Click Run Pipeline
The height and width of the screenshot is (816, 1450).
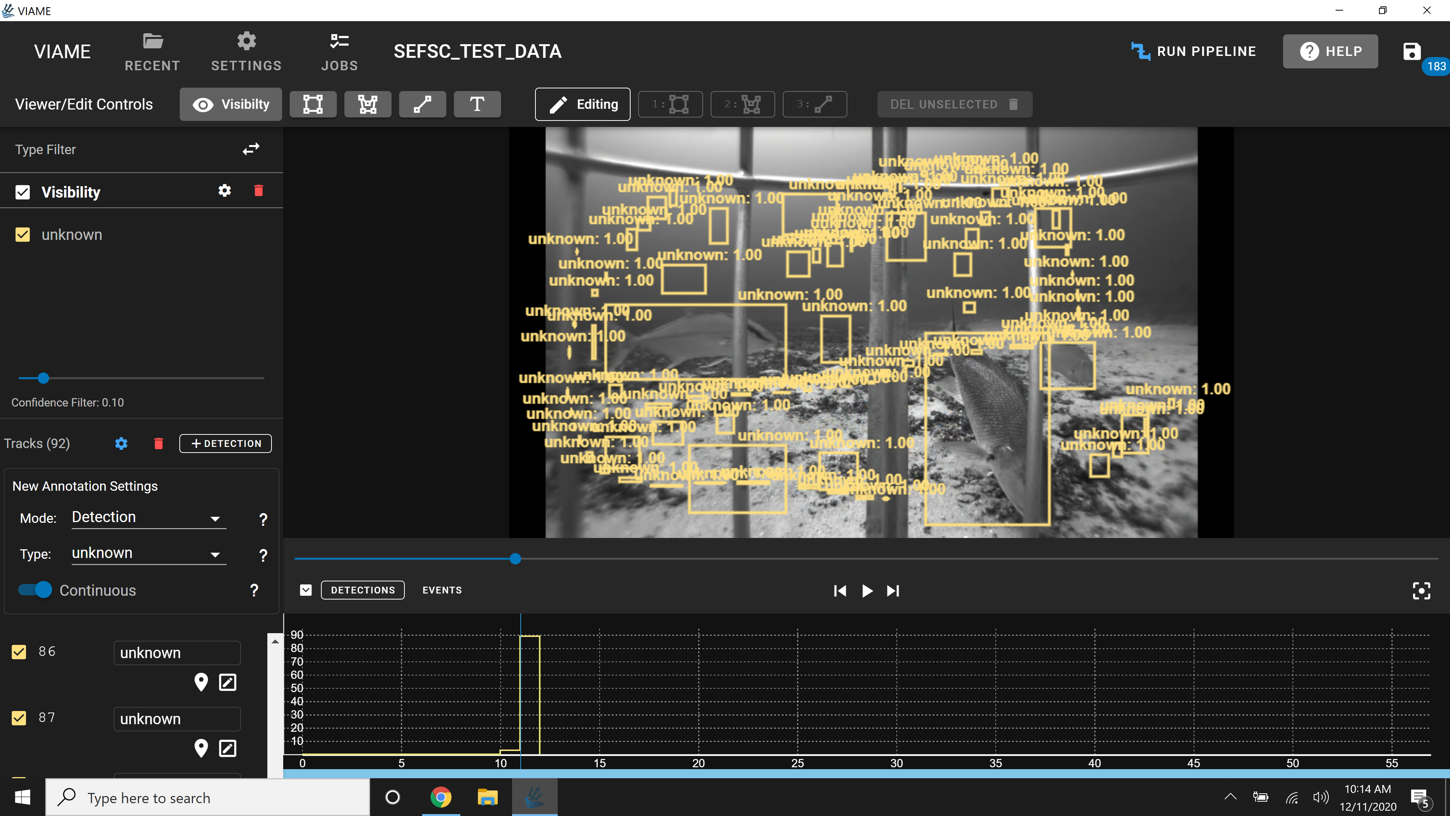tap(1193, 51)
